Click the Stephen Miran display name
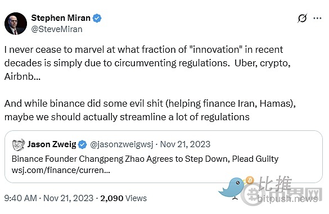The image size is (329, 214). [61, 18]
